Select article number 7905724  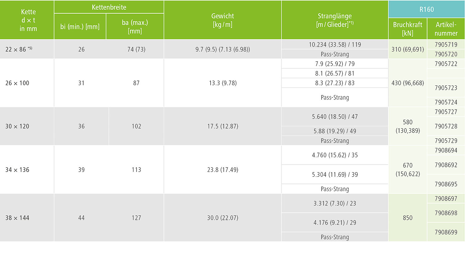point(446,102)
